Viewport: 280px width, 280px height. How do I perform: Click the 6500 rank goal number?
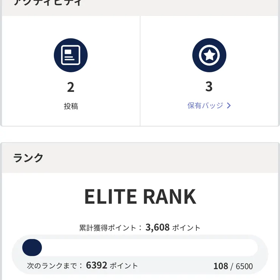[244, 266]
